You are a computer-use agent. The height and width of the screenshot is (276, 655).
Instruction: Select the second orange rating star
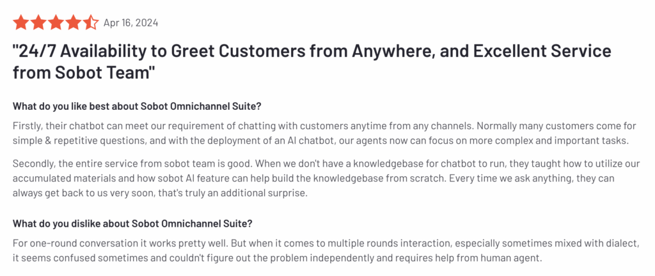(x=38, y=22)
